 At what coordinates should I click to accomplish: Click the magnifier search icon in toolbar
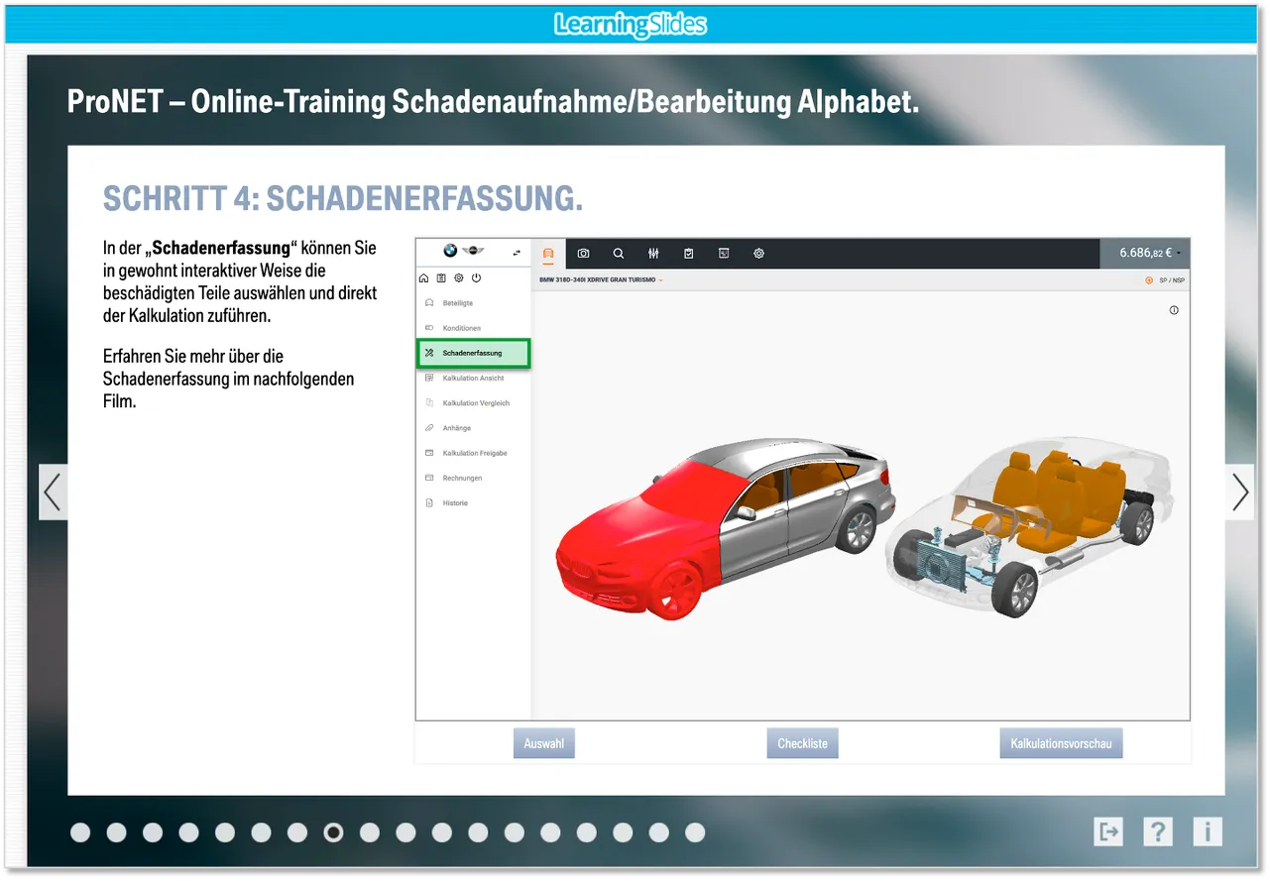tap(619, 254)
